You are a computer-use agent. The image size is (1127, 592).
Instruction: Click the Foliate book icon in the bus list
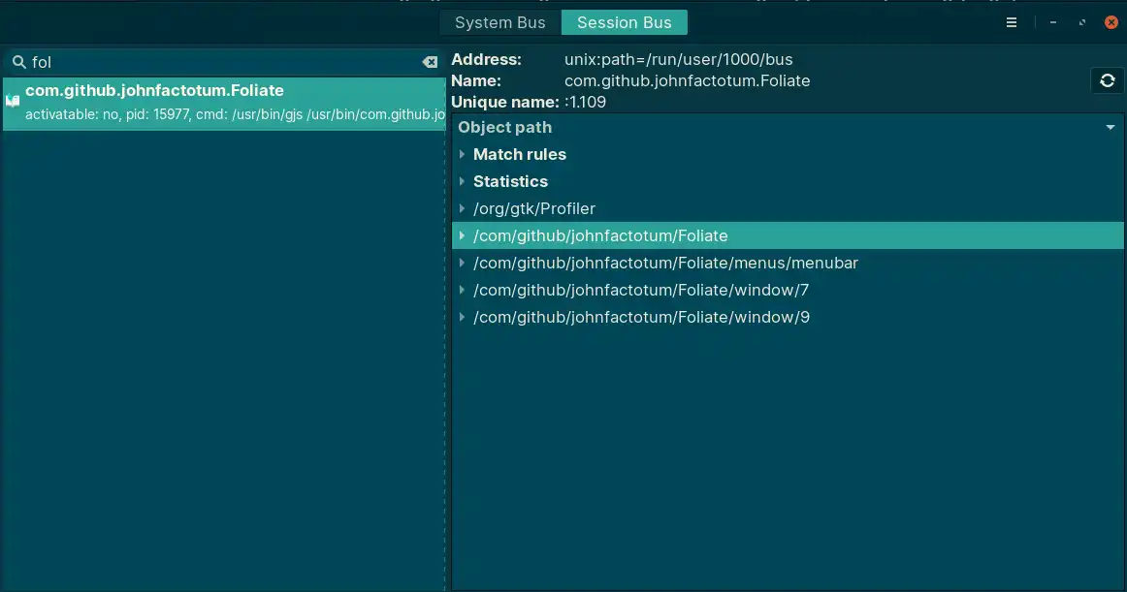[x=13, y=101]
